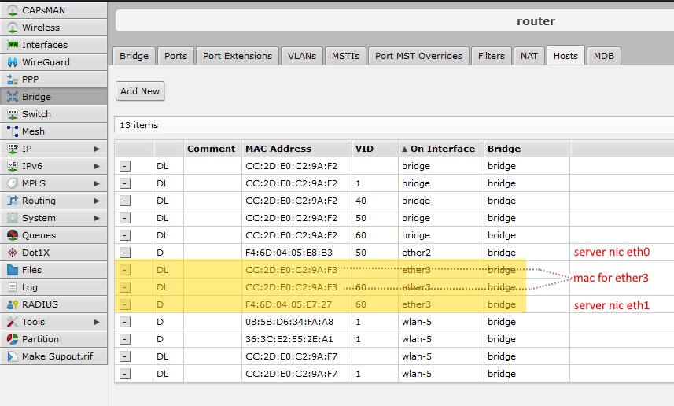Click the Wireless antenna icon

(13, 27)
